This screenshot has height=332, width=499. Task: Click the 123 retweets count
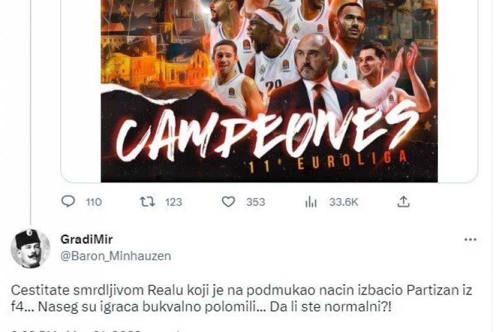coord(174,202)
